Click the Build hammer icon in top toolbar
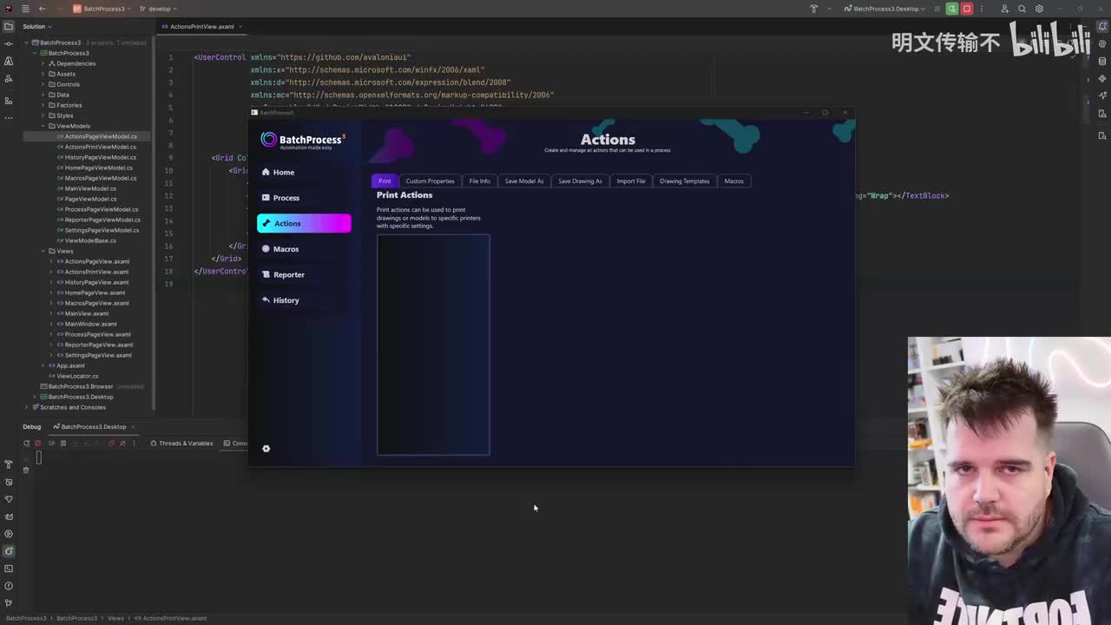Screen dimensions: 1111x625 pos(814,9)
